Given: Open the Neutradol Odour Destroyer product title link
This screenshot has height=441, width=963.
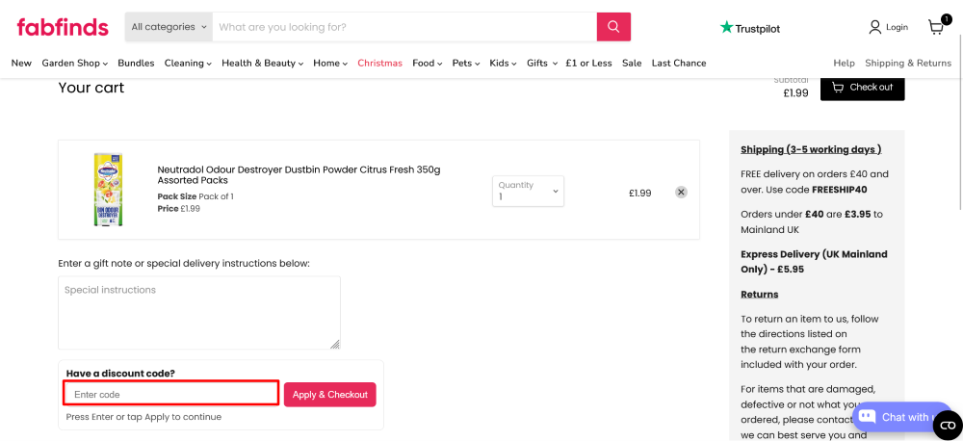Looking at the screenshot, I should pos(299,175).
